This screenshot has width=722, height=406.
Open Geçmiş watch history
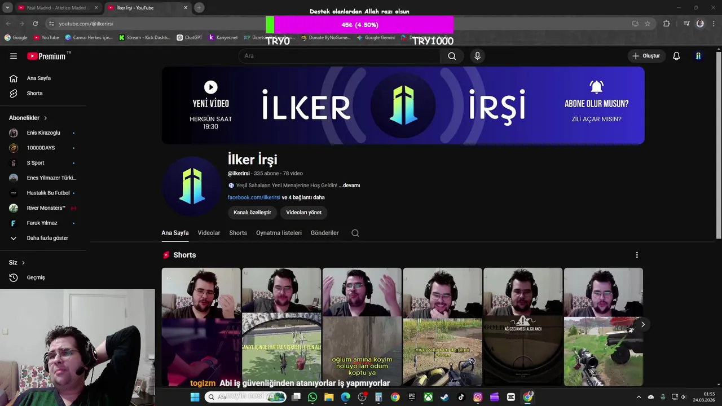[36, 277]
